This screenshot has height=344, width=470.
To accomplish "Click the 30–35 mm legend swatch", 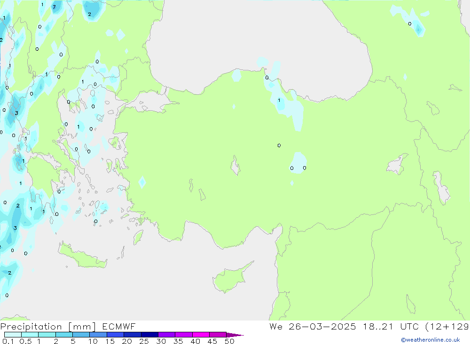I will [x=166, y=335].
